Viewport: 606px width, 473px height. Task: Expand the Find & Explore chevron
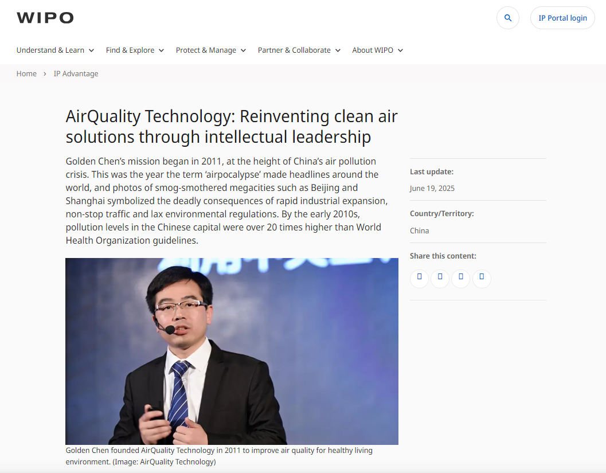tap(162, 50)
